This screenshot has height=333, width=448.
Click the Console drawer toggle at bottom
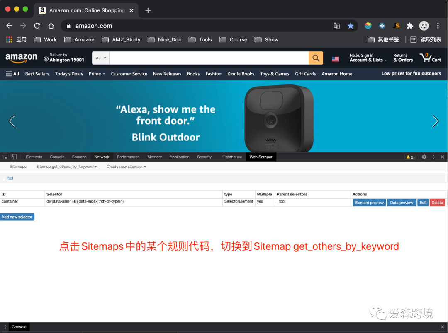pyautogui.click(x=19, y=326)
